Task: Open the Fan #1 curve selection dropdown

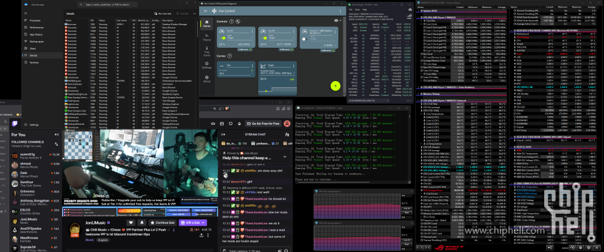Action: tap(239, 36)
